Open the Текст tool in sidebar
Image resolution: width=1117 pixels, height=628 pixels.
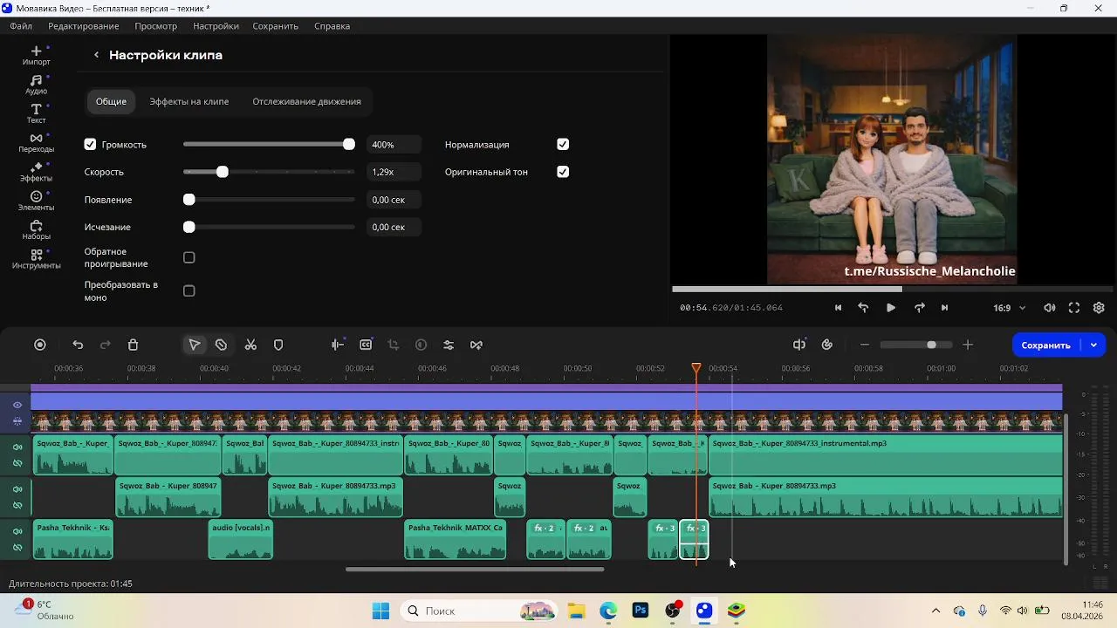(x=36, y=113)
